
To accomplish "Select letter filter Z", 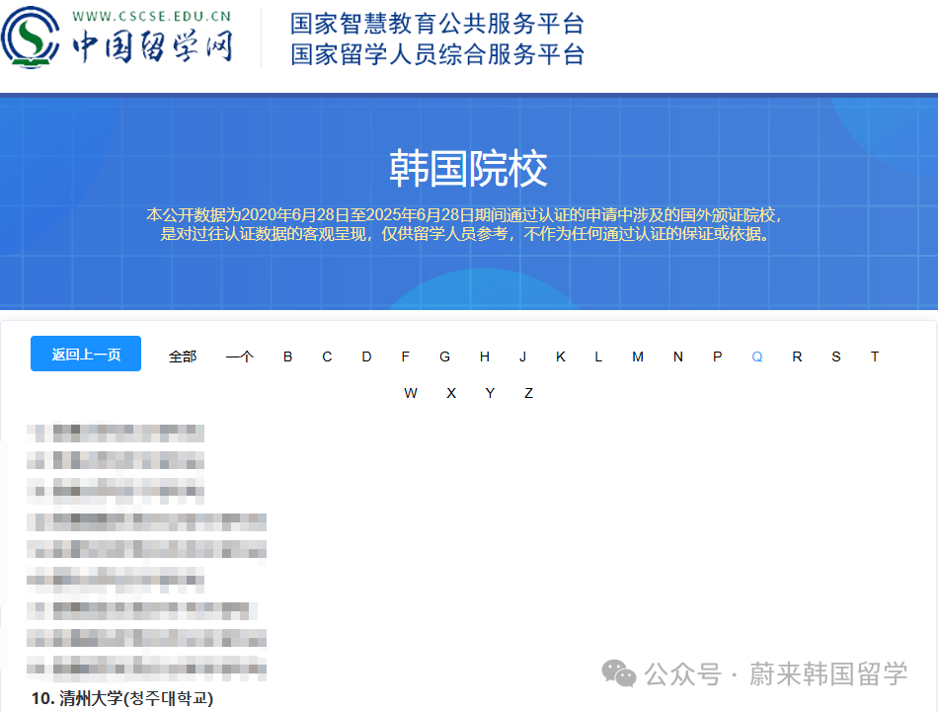I will point(528,392).
